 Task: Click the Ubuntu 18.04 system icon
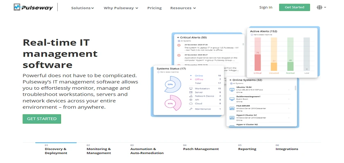(x=232, y=90)
